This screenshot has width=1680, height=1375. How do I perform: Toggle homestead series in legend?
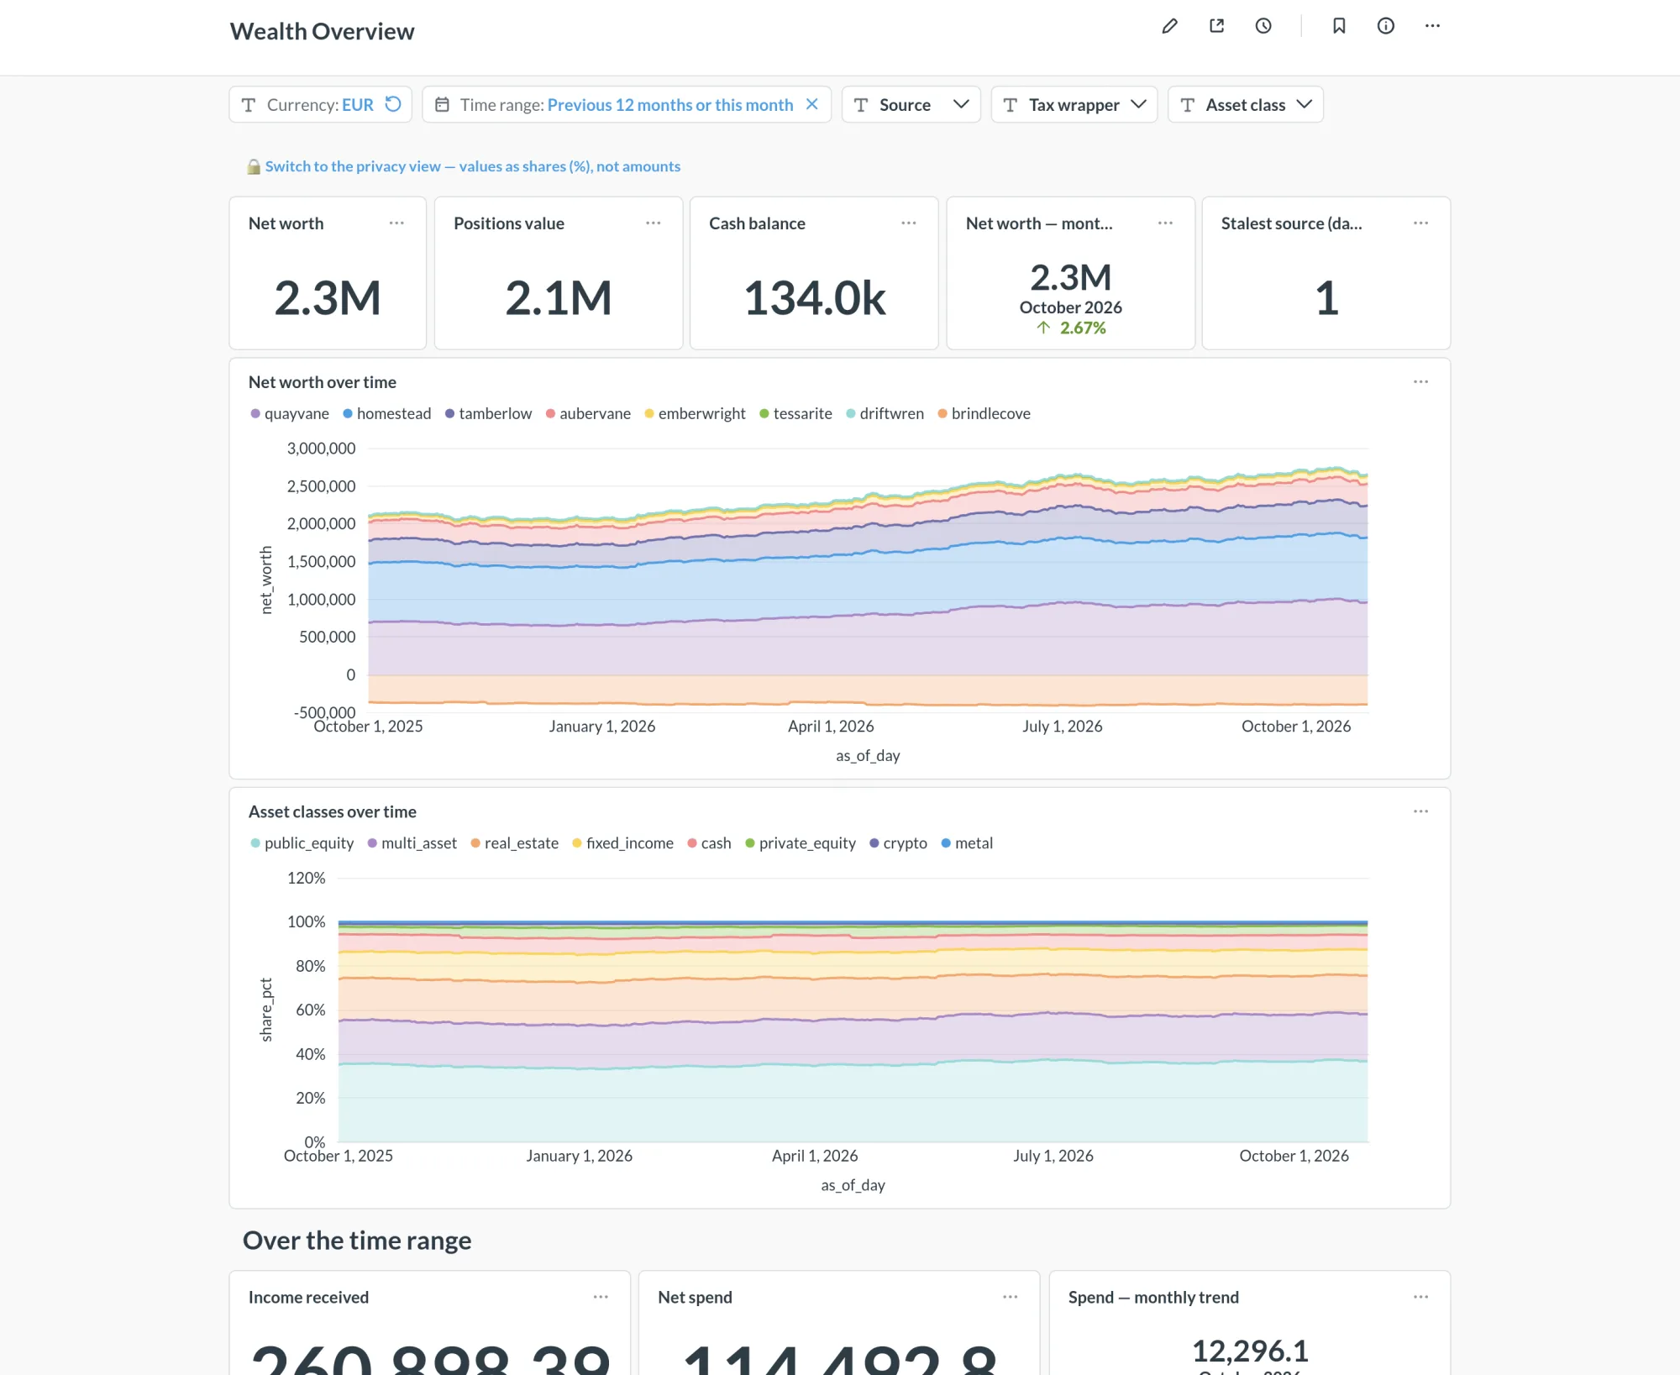click(386, 413)
